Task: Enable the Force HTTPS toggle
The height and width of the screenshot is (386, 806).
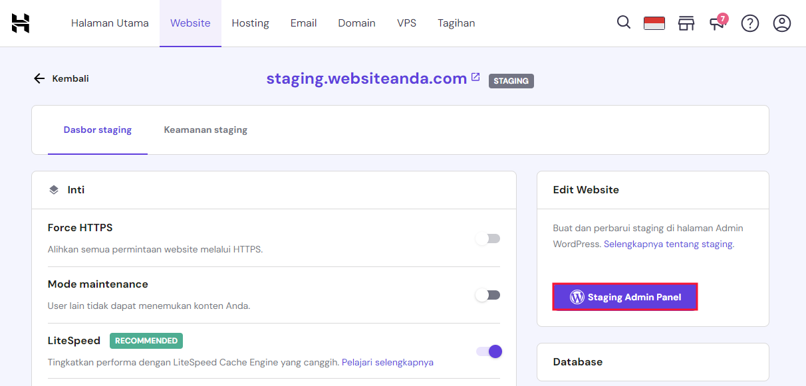Action: [488, 239]
